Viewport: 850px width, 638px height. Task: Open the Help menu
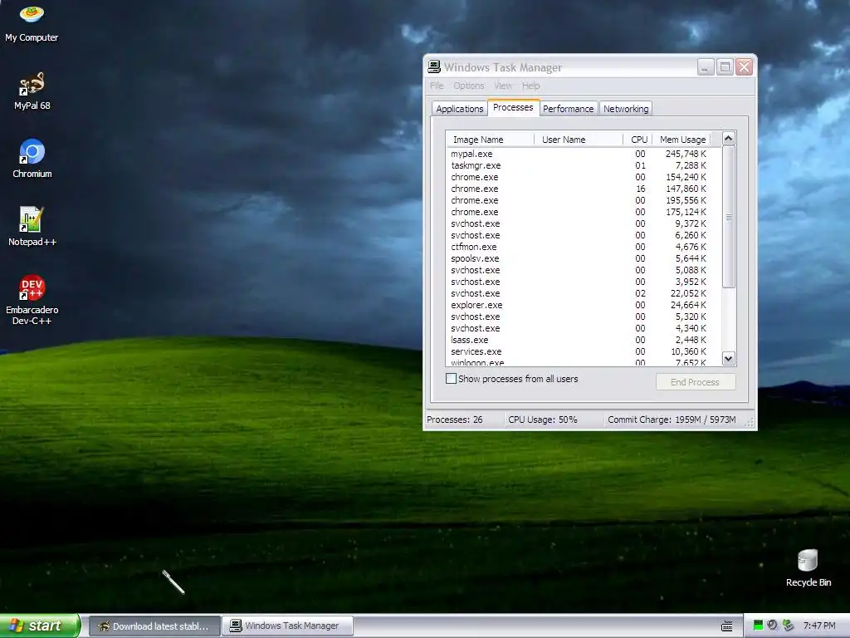[530, 86]
